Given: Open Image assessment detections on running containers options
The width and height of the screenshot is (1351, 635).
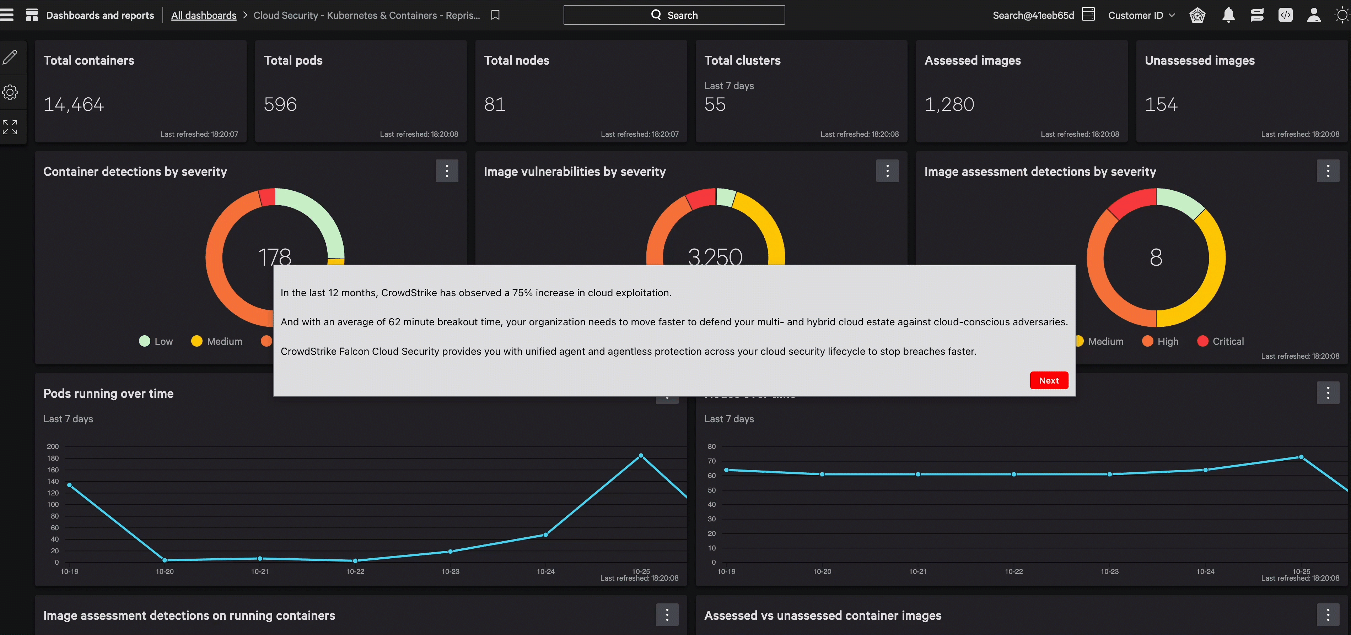Looking at the screenshot, I should tap(667, 614).
